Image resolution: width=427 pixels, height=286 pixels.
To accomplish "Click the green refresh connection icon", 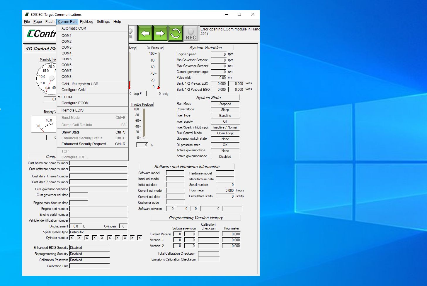I will 175,33.
